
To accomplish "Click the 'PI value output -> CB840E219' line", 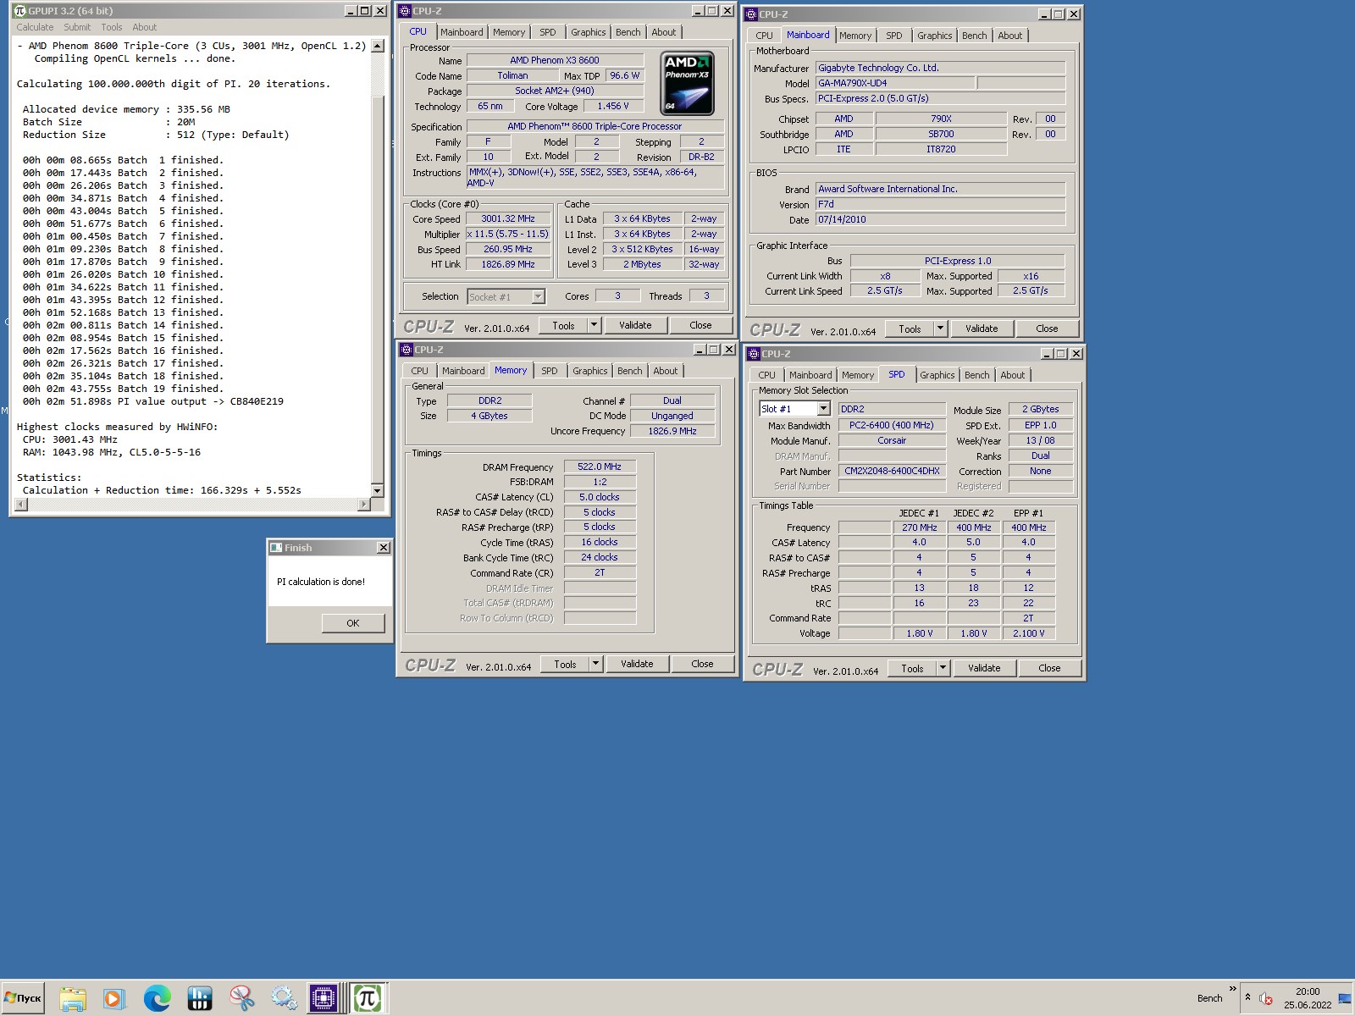I will (x=153, y=401).
